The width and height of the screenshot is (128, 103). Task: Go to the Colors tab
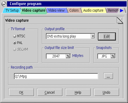74,10
